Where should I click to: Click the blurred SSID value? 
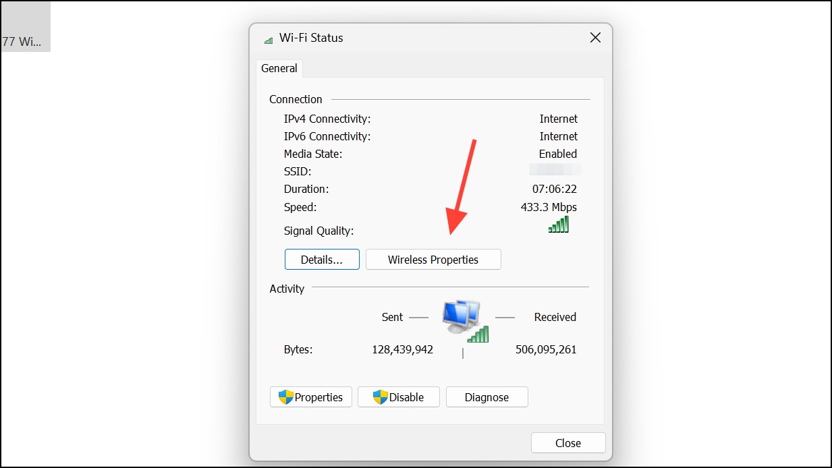pos(555,169)
